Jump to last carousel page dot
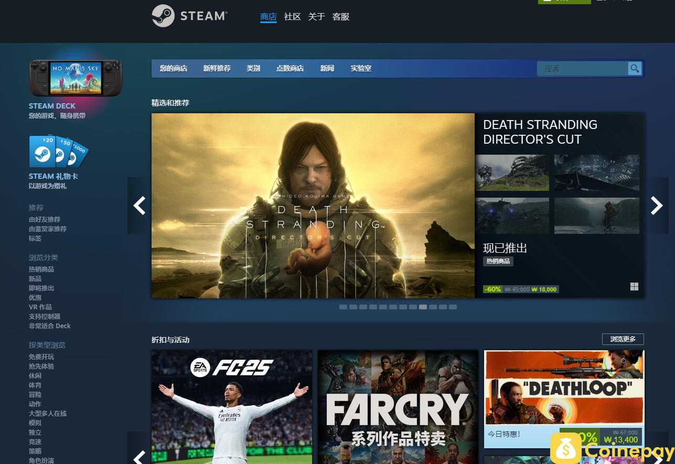675x464 pixels. tap(453, 307)
